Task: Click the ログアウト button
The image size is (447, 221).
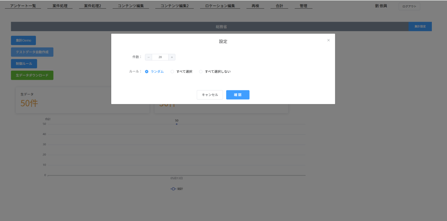Action: [409, 6]
